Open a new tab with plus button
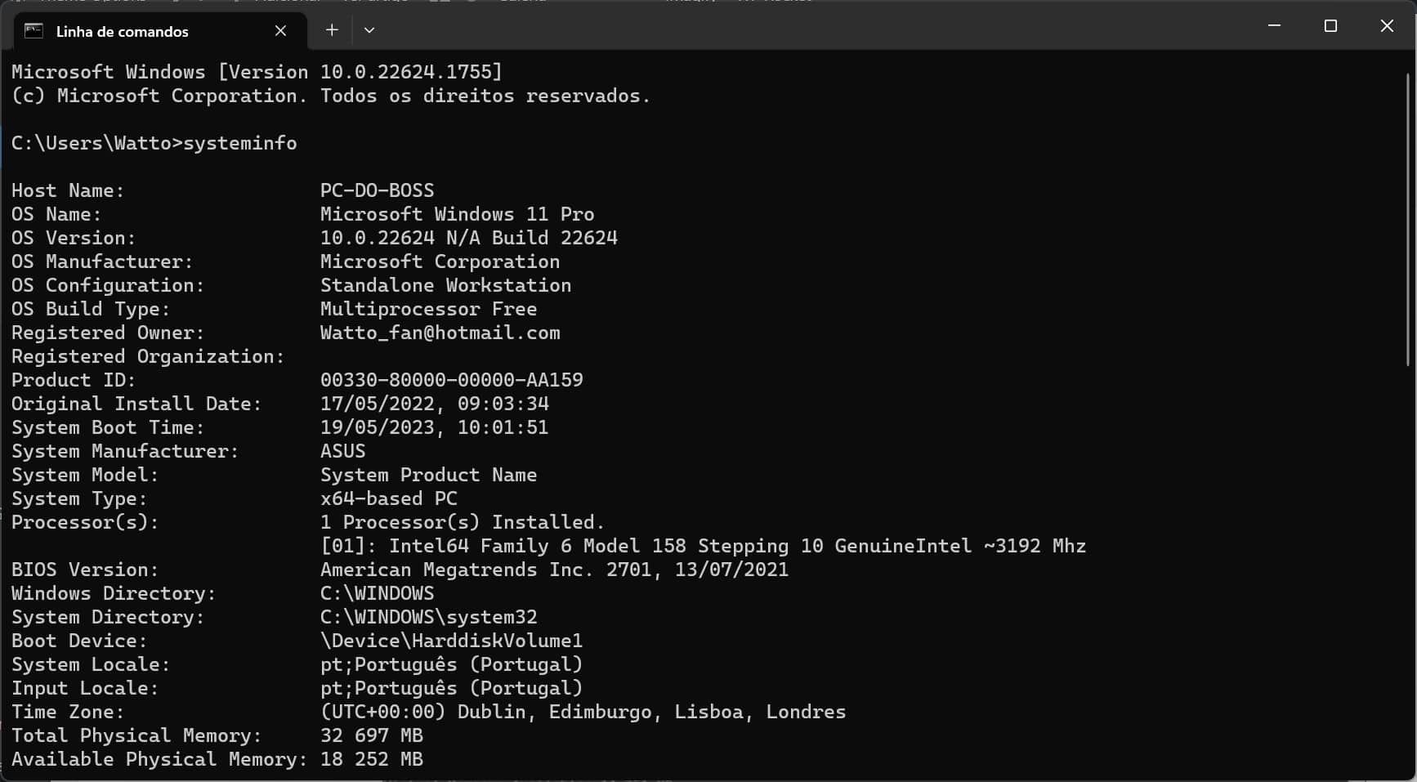Screen dimensions: 1417x782 tap(332, 30)
